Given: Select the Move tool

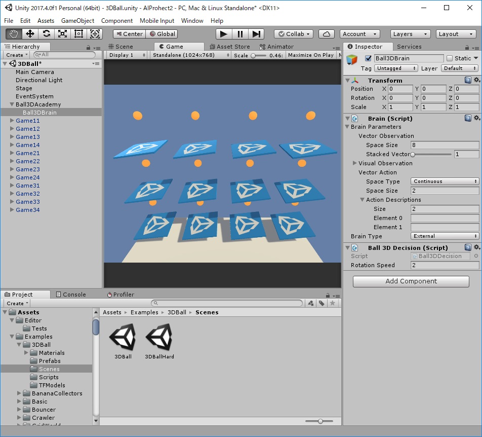Looking at the screenshot, I should tap(30, 34).
